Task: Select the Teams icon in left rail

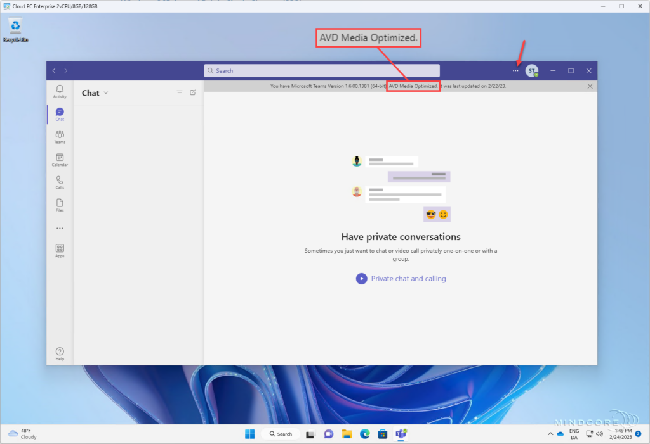Action: tap(60, 137)
